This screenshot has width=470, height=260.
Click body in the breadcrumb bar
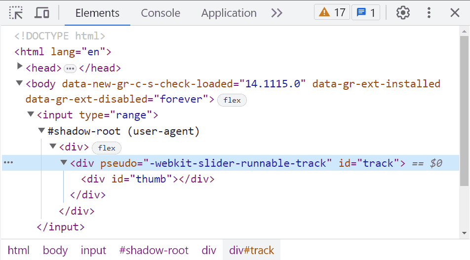(55, 250)
